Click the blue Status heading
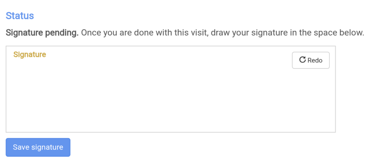The height and width of the screenshot is (164, 390). point(20,16)
